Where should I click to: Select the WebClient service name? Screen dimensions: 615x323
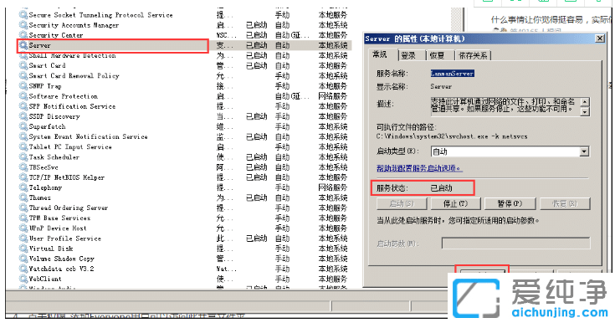click(x=45, y=279)
